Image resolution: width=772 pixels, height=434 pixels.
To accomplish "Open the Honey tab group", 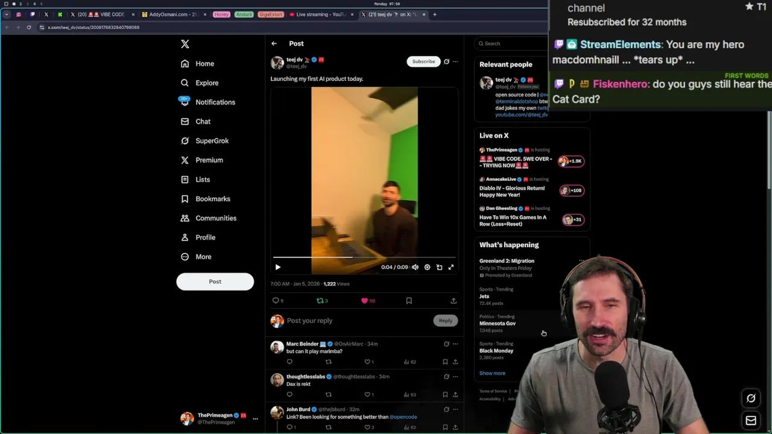I will (221, 14).
